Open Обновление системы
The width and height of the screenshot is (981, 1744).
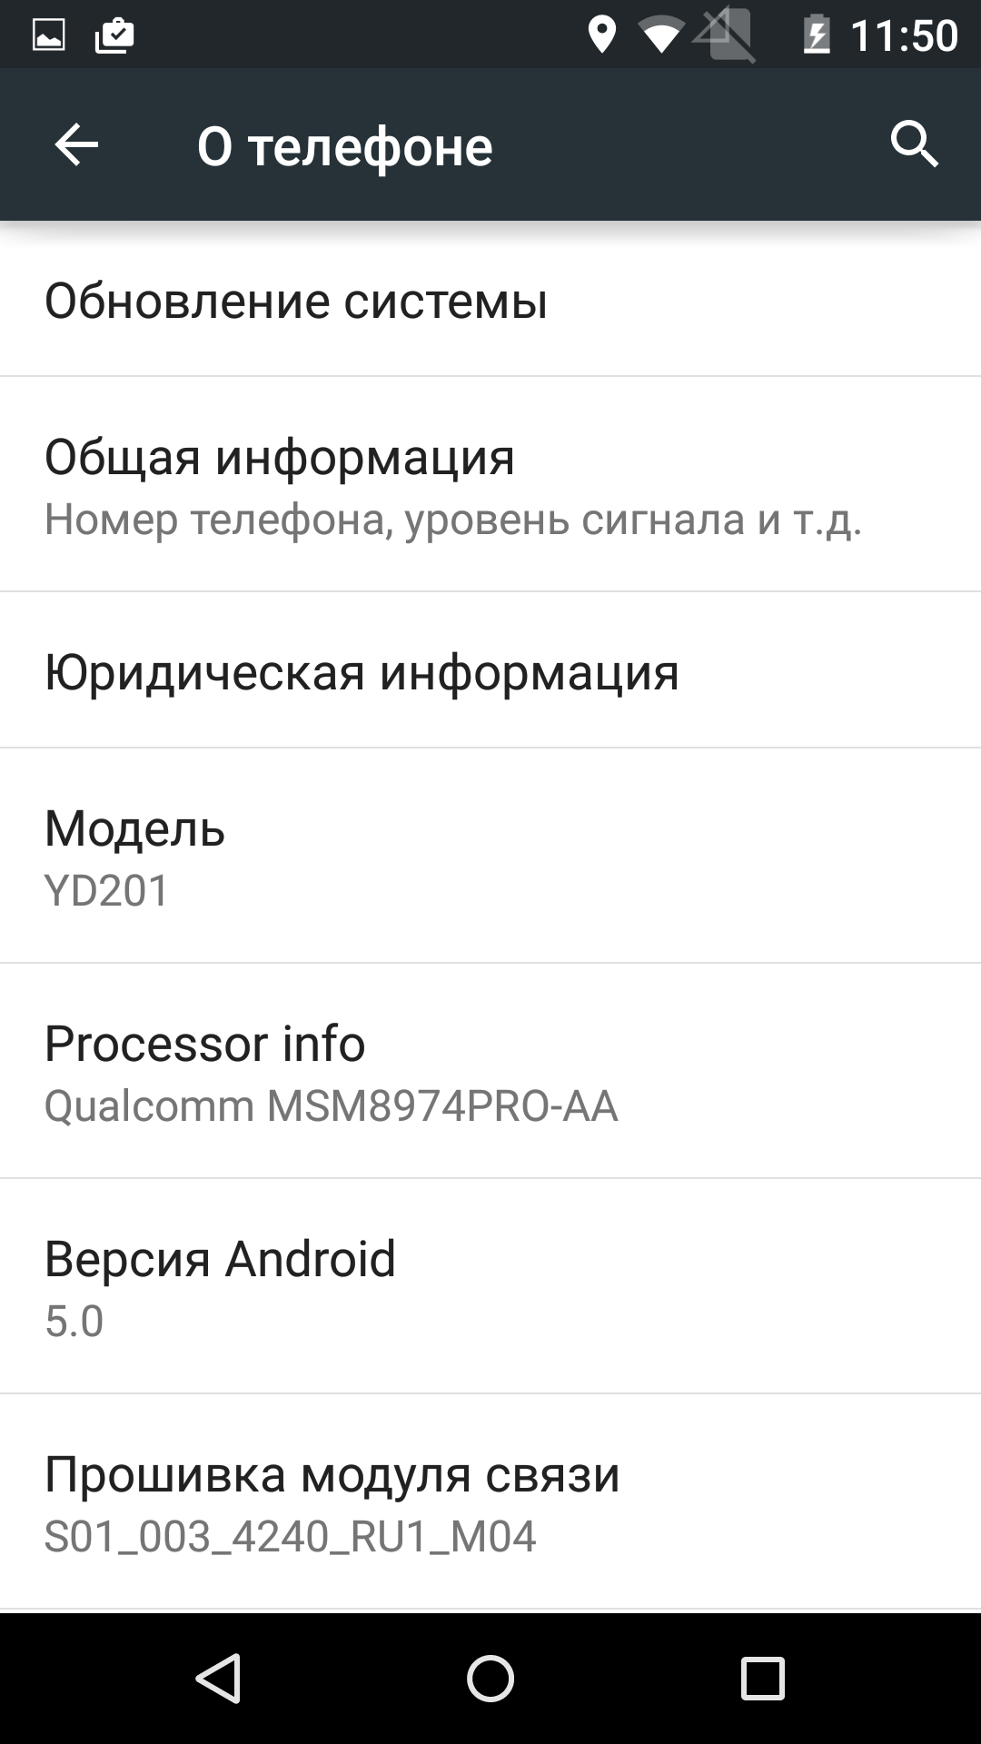pos(490,300)
